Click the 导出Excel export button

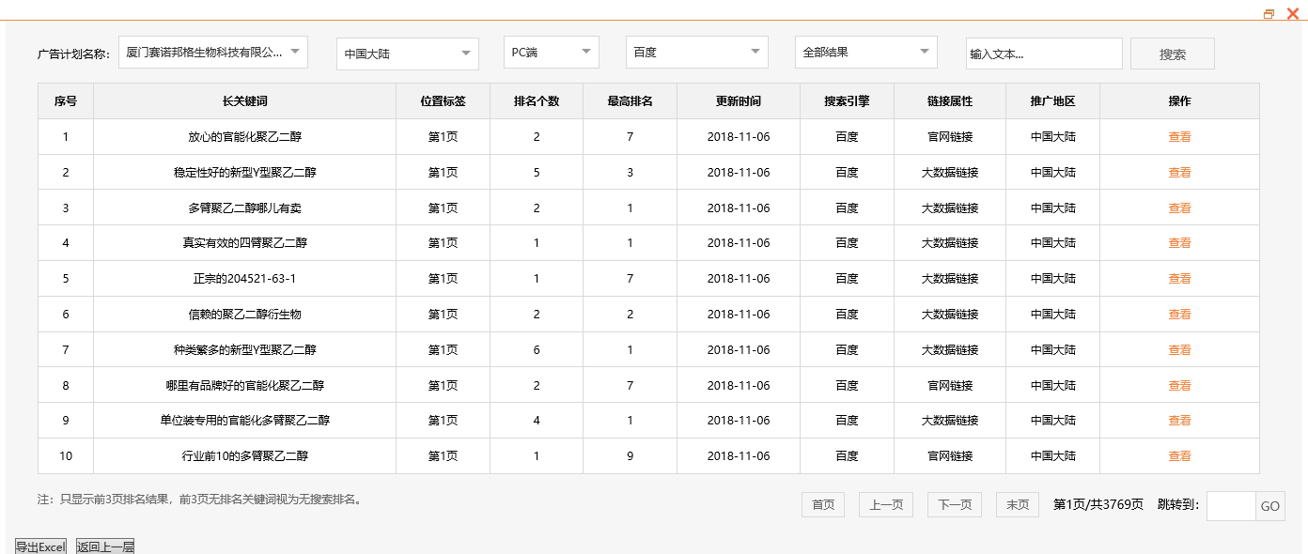pos(42,546)
